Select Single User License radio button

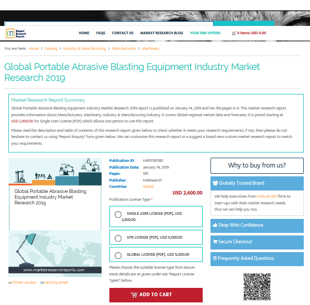pyautogui.click(x=118, y=215)
